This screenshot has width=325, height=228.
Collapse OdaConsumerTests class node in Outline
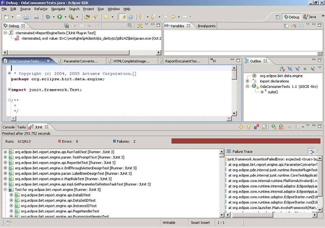coord(247,86)
